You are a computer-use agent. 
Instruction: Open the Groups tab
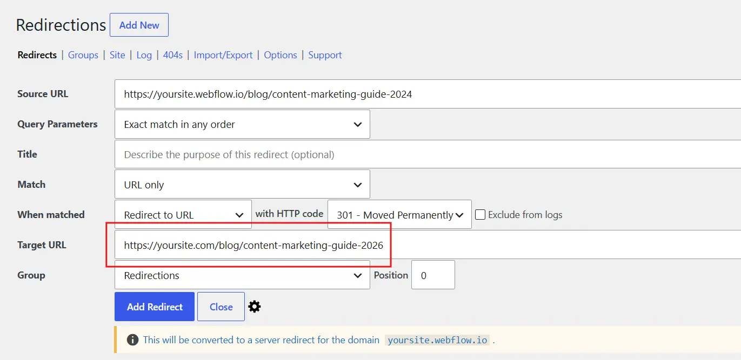coord(83,55)
